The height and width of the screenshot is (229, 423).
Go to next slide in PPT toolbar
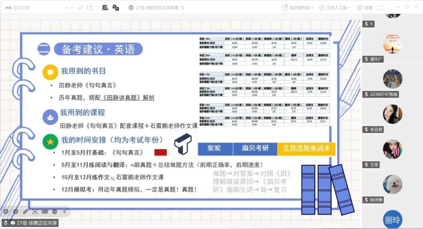16,211
